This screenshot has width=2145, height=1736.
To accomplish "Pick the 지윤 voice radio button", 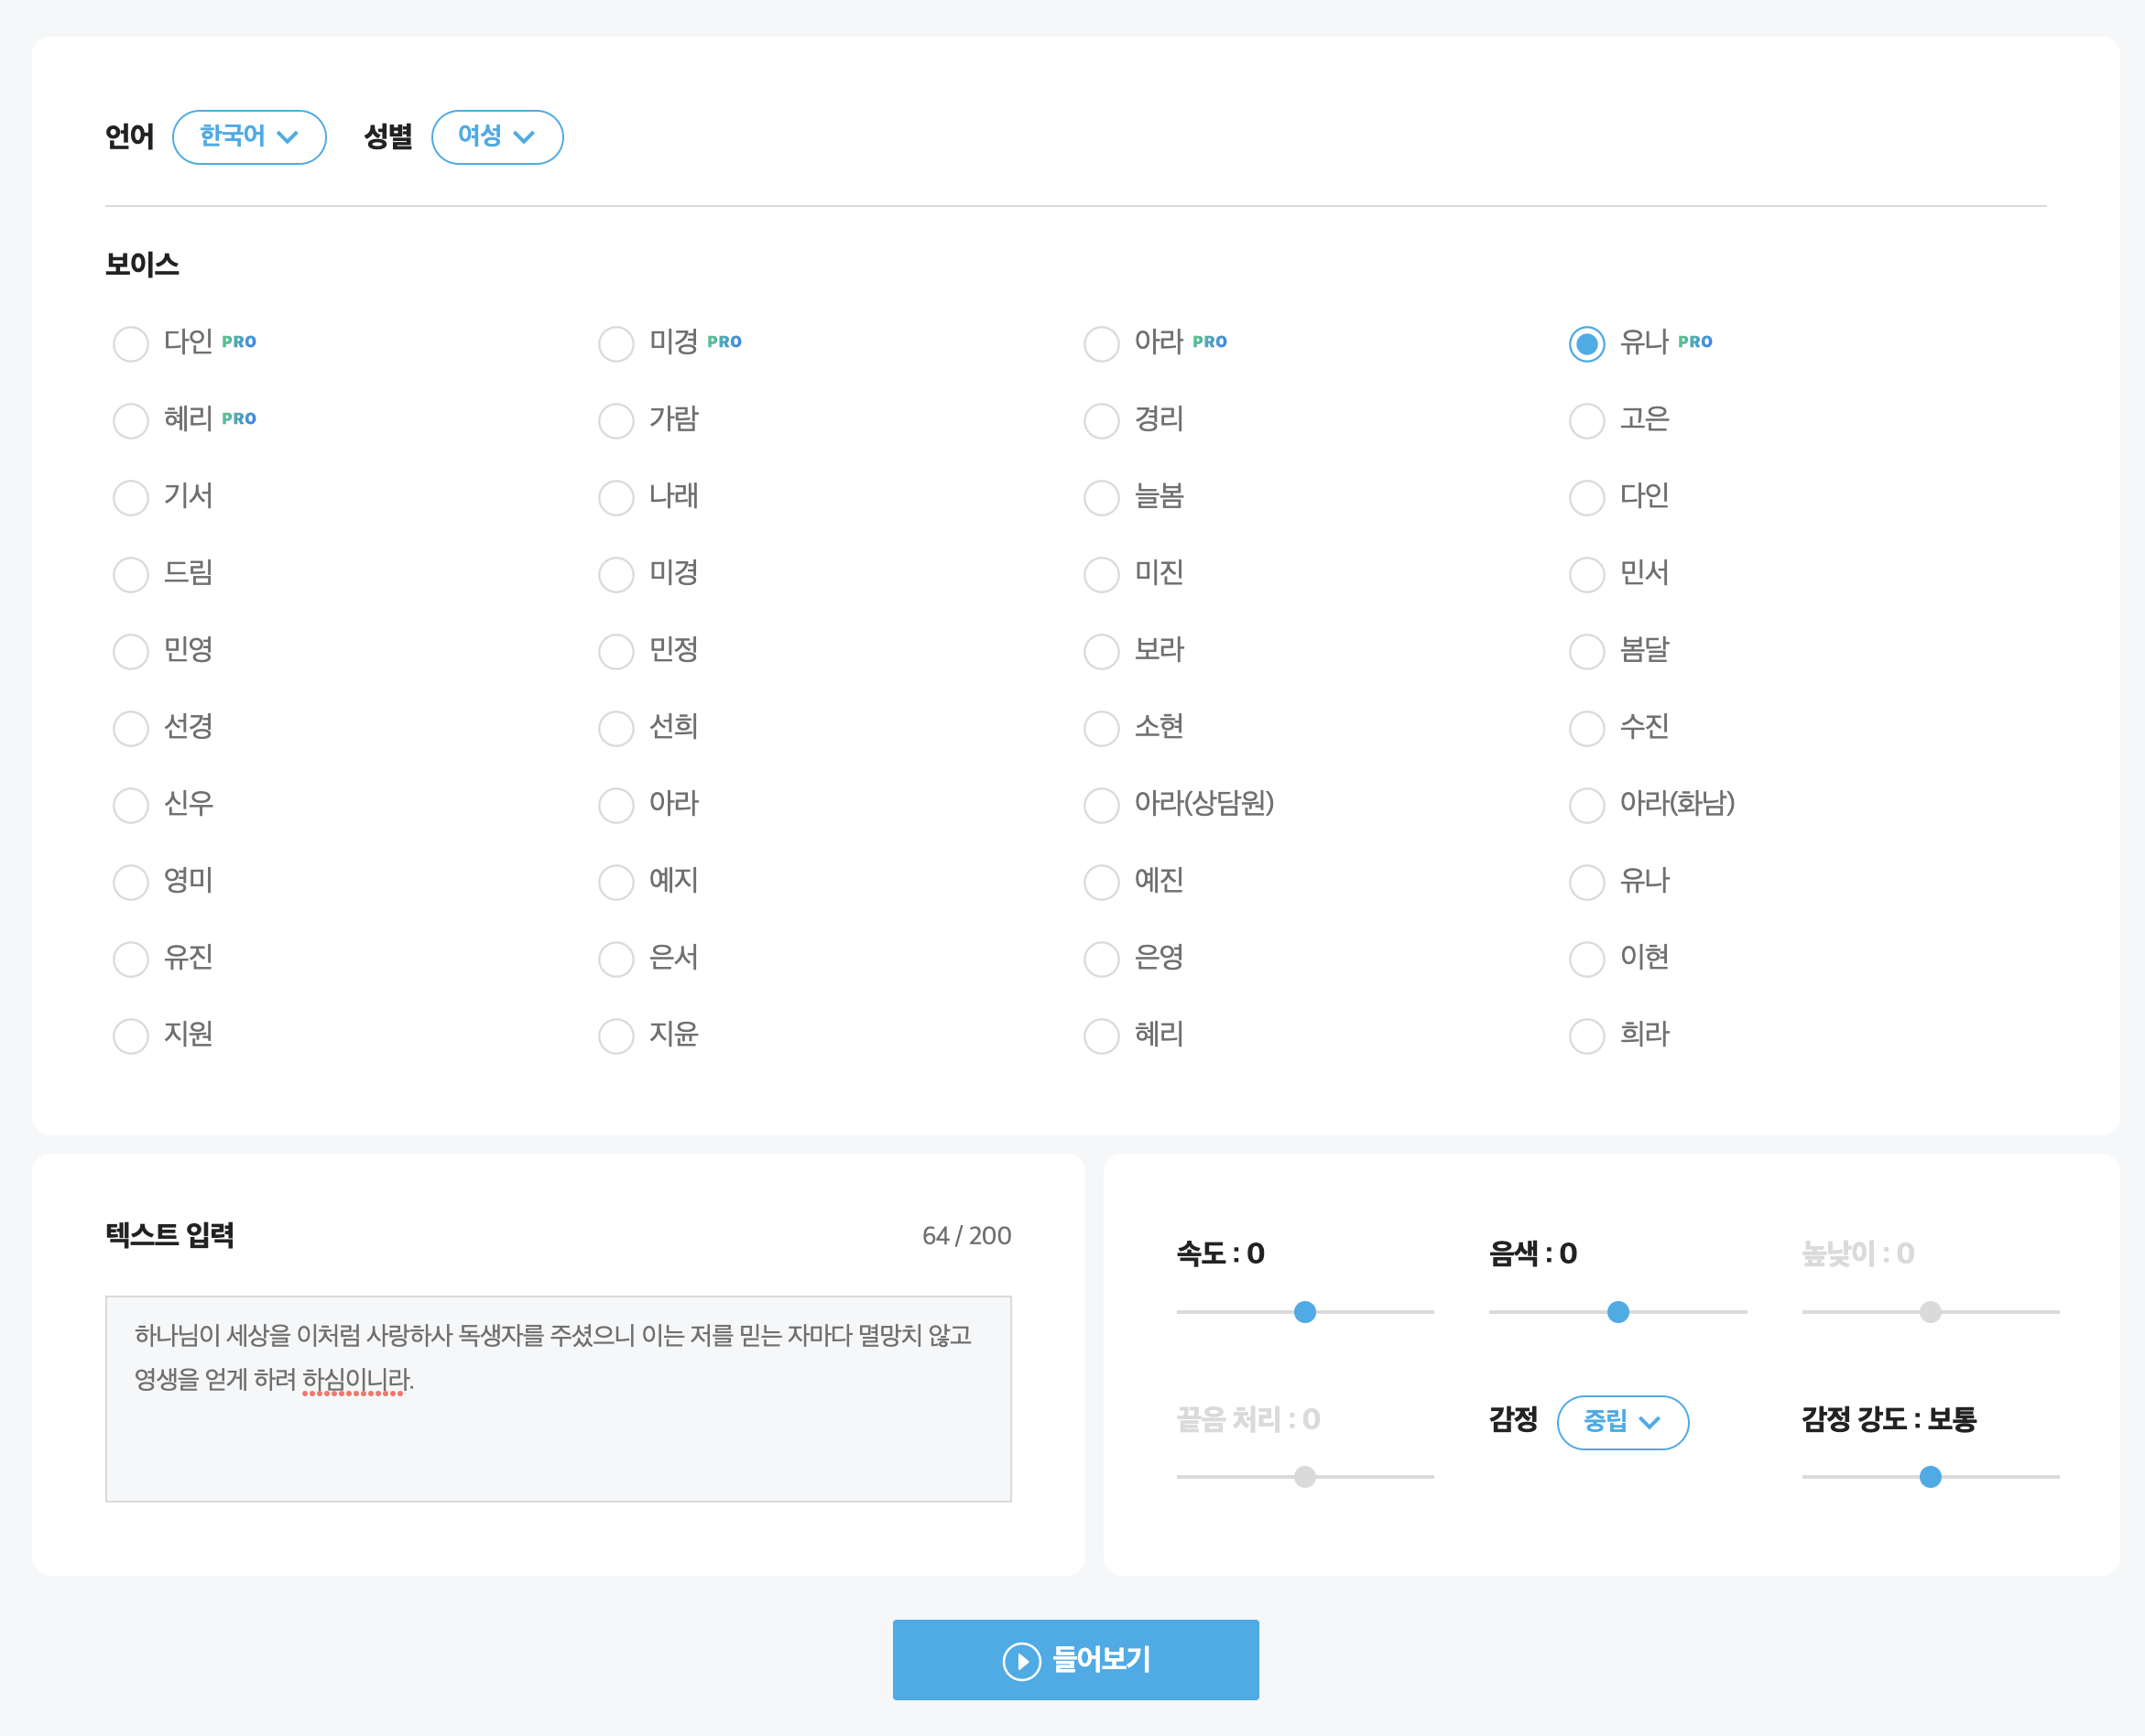I will pyautogui.click(x=616, y=1036).
